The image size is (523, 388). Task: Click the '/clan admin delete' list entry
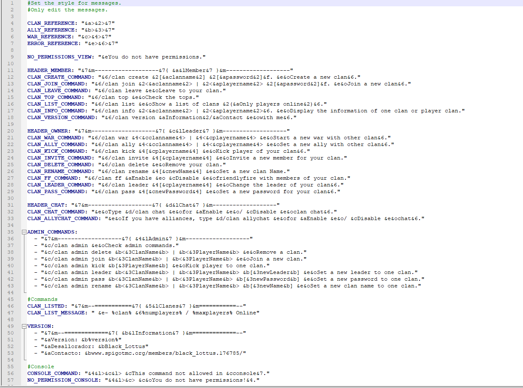pos(174,252)
